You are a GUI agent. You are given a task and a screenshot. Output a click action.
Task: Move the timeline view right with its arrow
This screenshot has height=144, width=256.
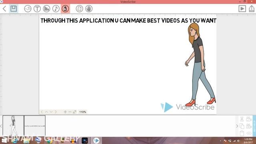pyautogui.click(x=237, y=126)
